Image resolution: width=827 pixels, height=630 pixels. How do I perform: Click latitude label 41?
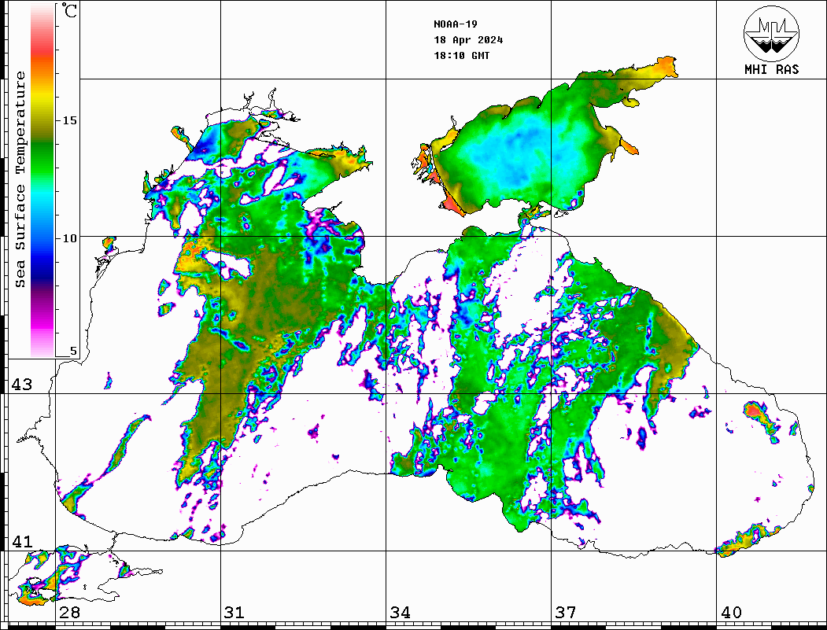tap(21, 542)
